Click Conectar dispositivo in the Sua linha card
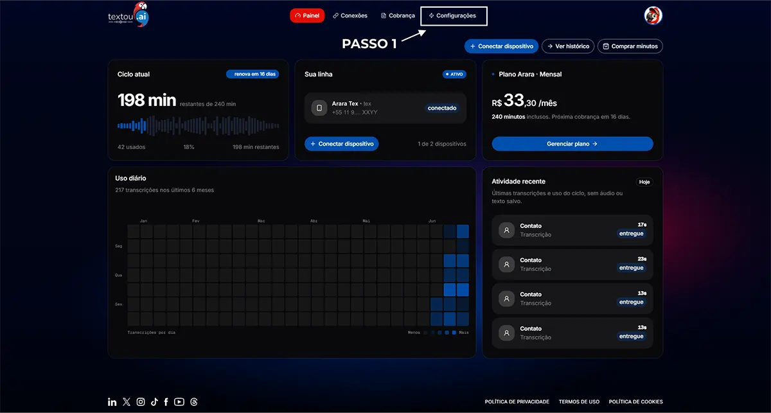The height and width of the screenshot is (413, 771). [x=341, y=144]
